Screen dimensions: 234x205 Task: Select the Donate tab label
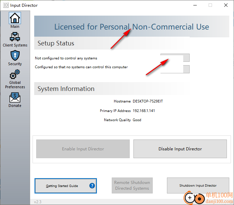click(x=15, y=106)
